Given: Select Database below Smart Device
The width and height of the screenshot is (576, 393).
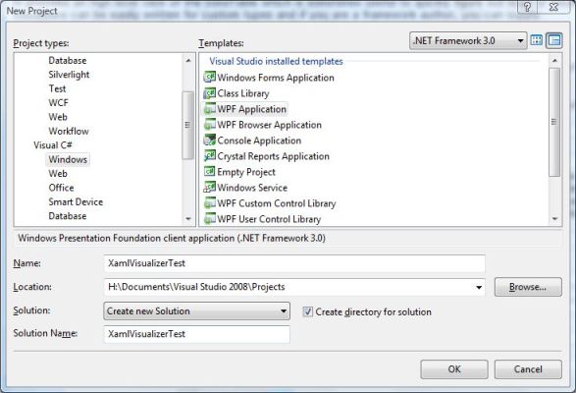Looking at the screenshot, I should 68,216.
